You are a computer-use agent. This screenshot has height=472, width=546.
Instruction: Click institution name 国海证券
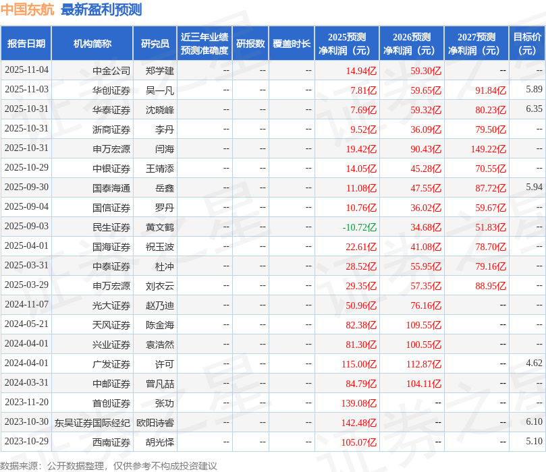111,247
